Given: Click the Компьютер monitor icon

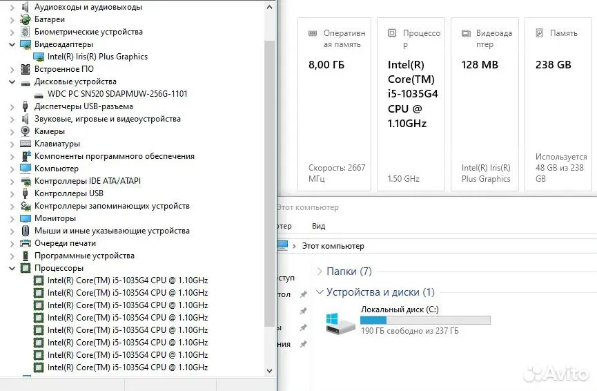Looking at the screenshot, I should (x=25, y=169).
